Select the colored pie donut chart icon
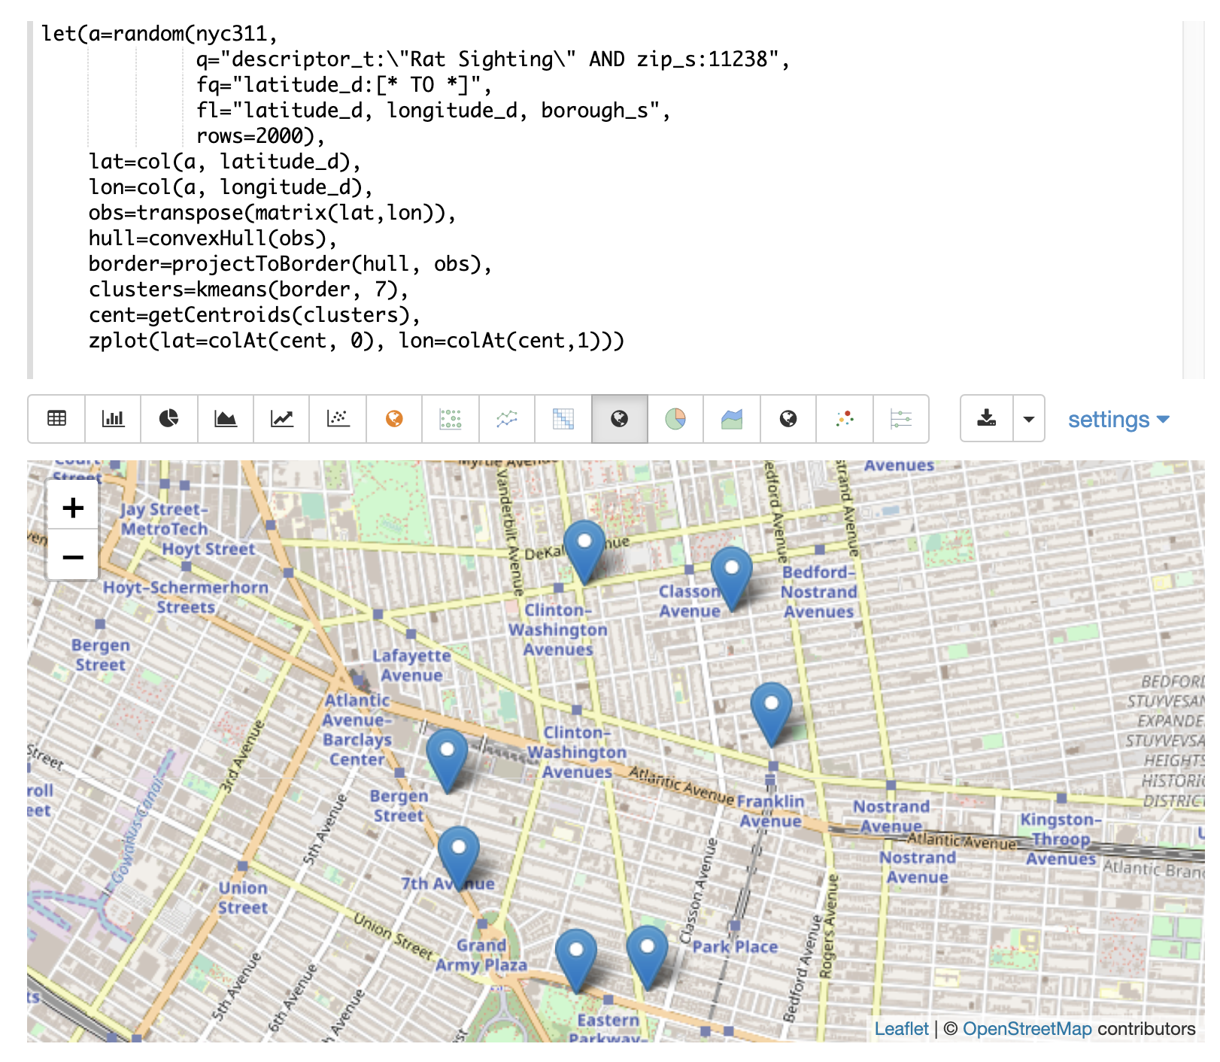The image size is (1220, 1062). tap(675, 419)
